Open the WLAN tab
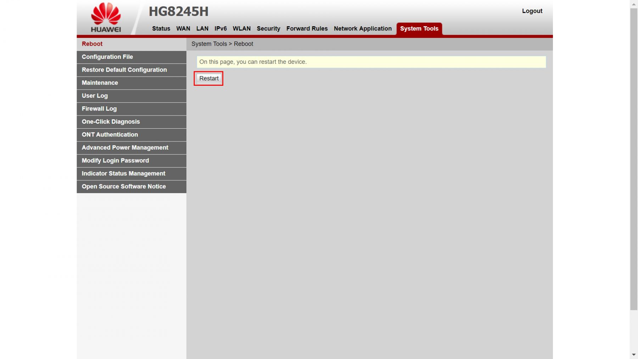Screen dimensions: 638x359 [x=241, y=29]
